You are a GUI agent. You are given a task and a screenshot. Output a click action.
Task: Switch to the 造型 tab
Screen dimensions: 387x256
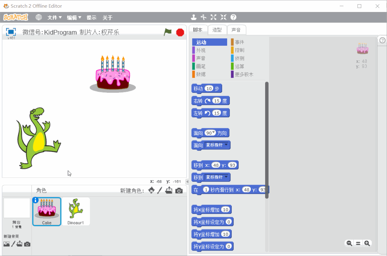pos(217,30)
